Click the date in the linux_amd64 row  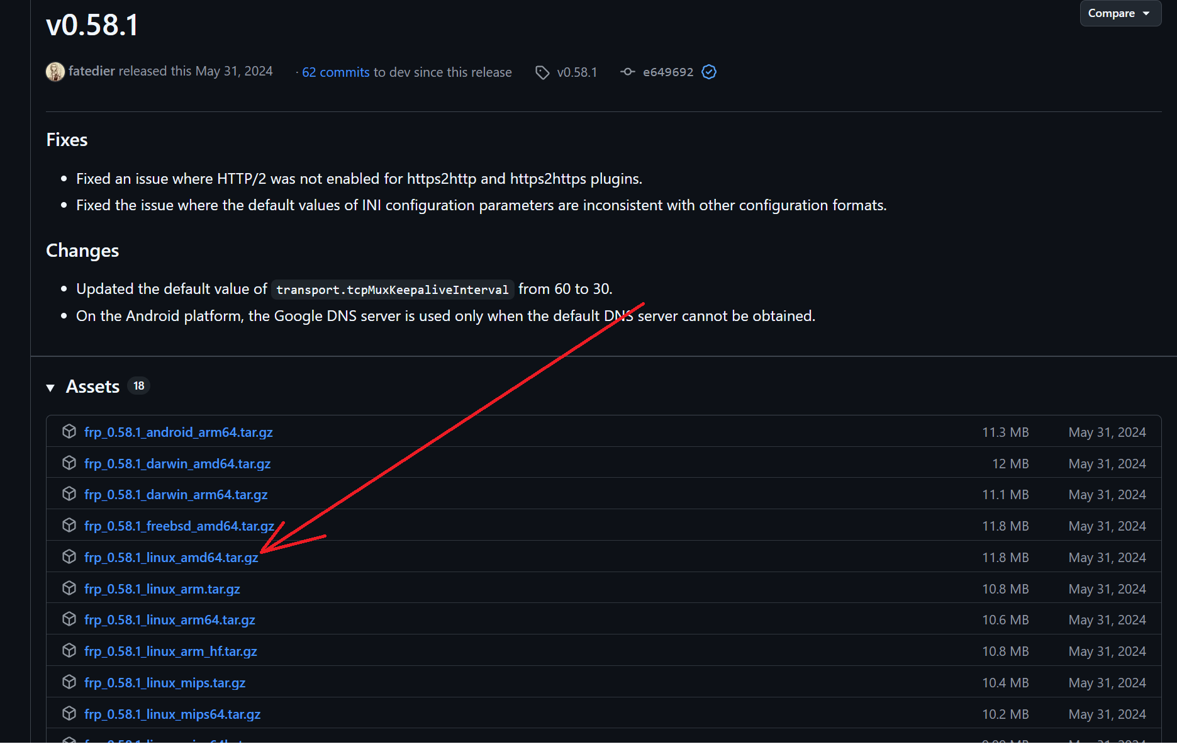click(1107, 558)
